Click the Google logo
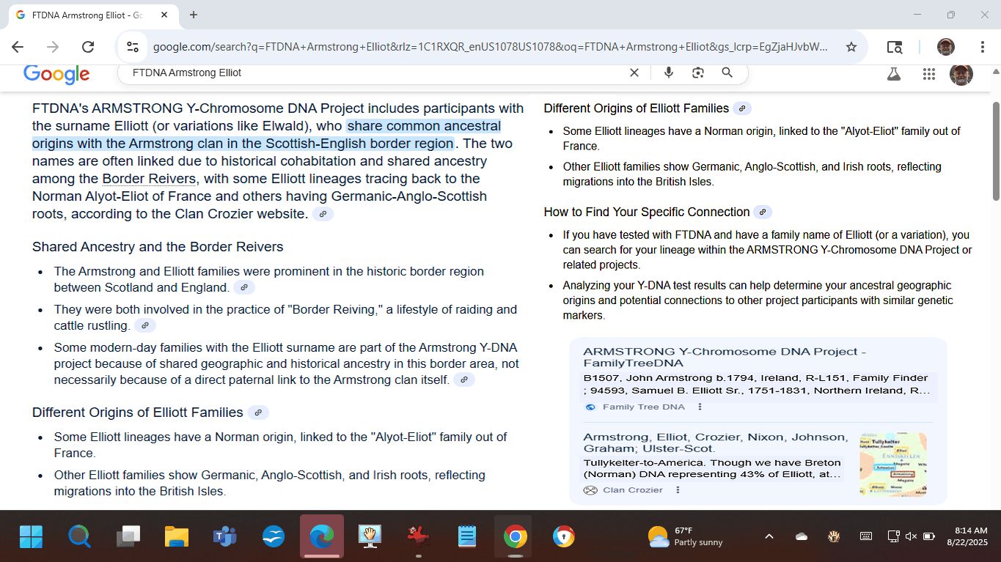 pyautogui.click(x=56, y=73)
